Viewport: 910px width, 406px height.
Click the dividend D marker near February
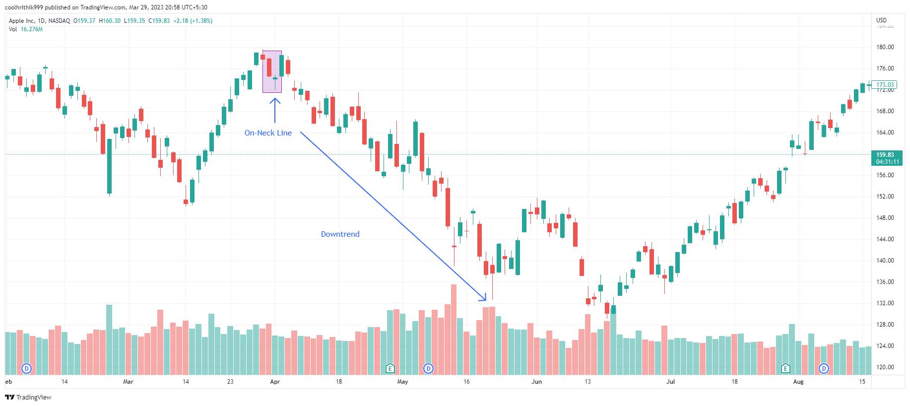tap(27, 368)
